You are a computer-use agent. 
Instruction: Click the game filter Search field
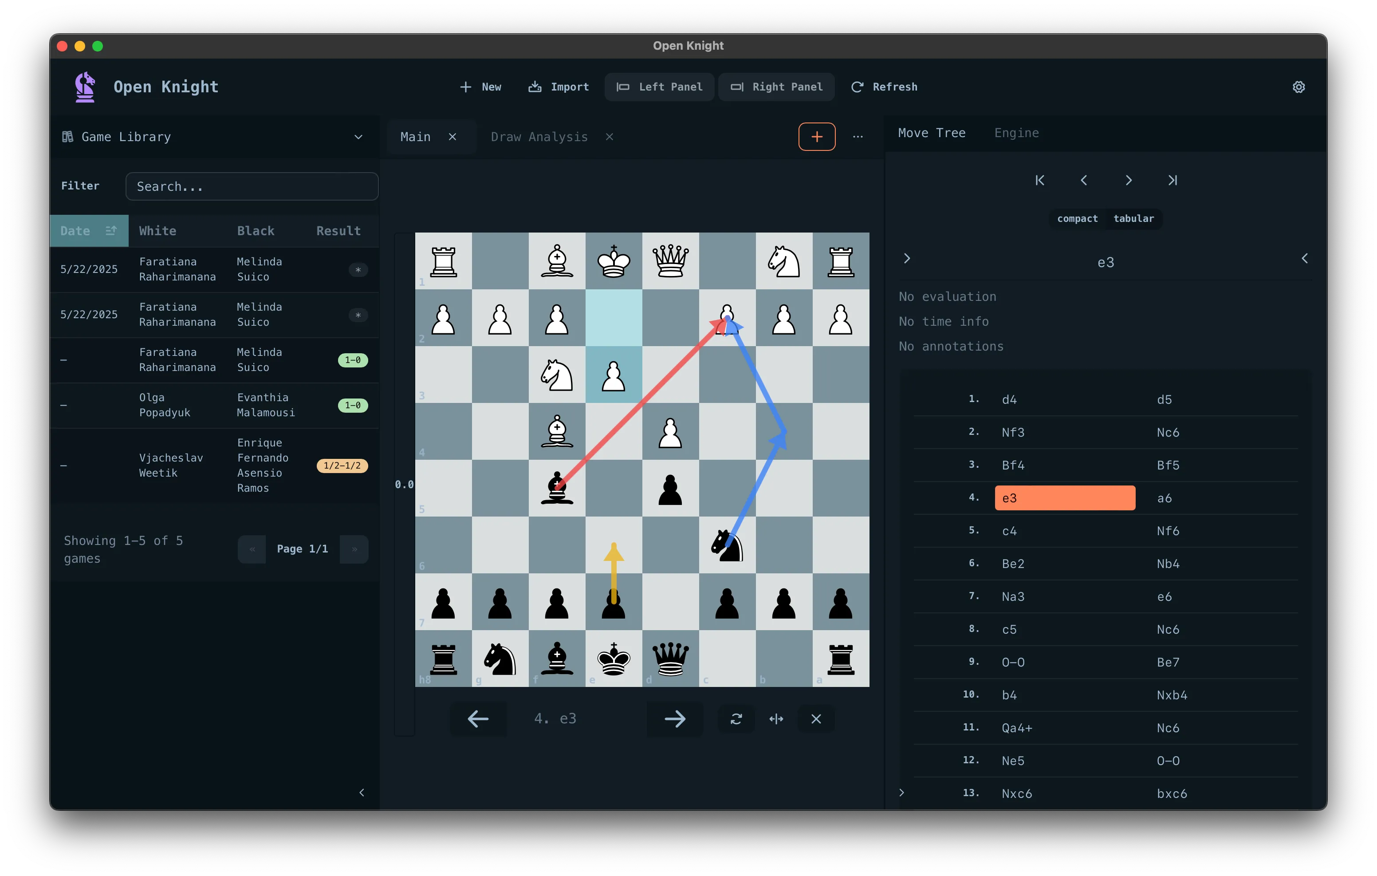pos(252,186)
